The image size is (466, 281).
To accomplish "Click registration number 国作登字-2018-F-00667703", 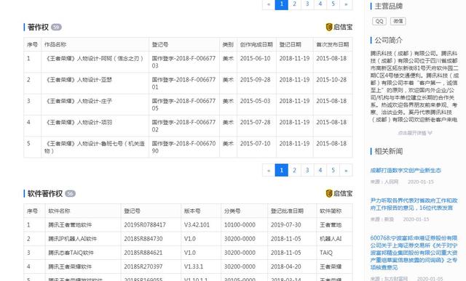I will pyautogui.click(x=183, y=62).
